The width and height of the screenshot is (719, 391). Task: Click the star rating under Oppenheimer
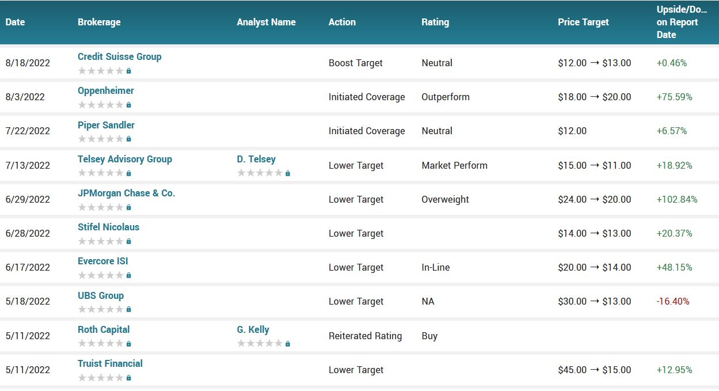click(101, 105)
